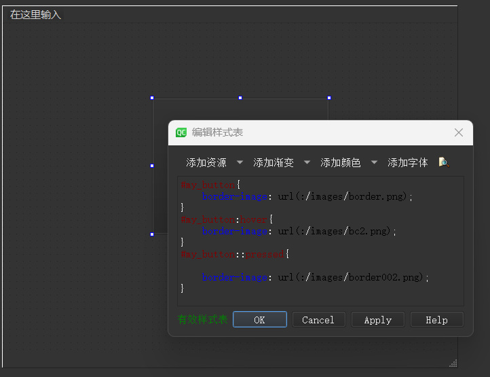Open Help for the stylesheet editor
Screen dimensions: 490x377
(x=436, y=319)
